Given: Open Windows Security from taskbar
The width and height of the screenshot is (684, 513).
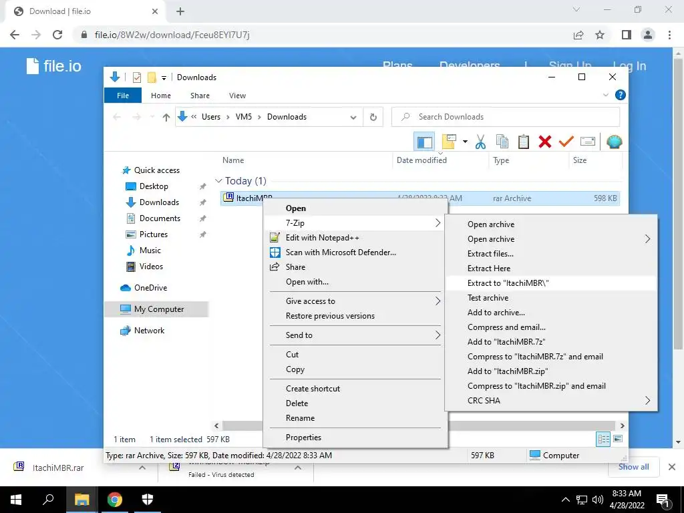Looking at the screenshot, I should pyautogui.click(x=148, y=500).
